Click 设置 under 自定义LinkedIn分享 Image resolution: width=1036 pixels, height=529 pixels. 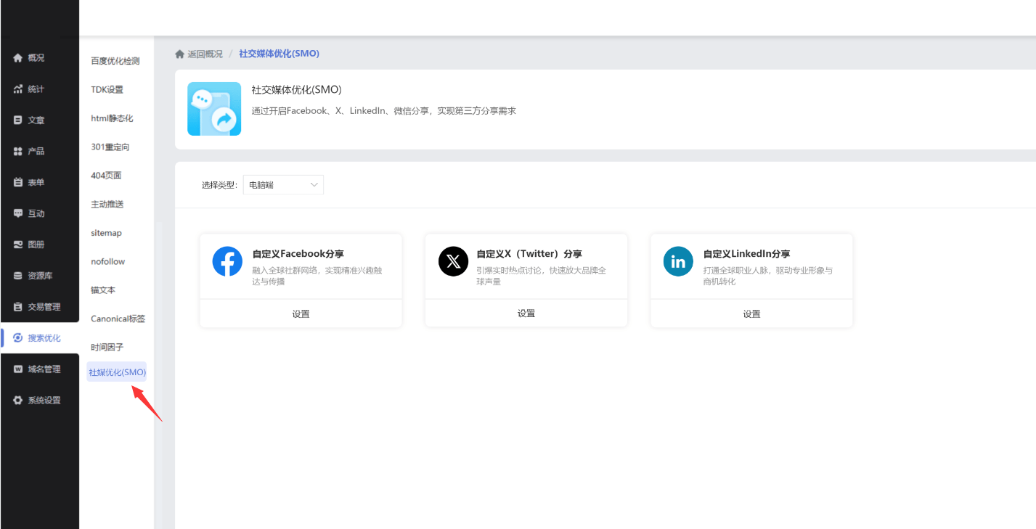[751, 313]
